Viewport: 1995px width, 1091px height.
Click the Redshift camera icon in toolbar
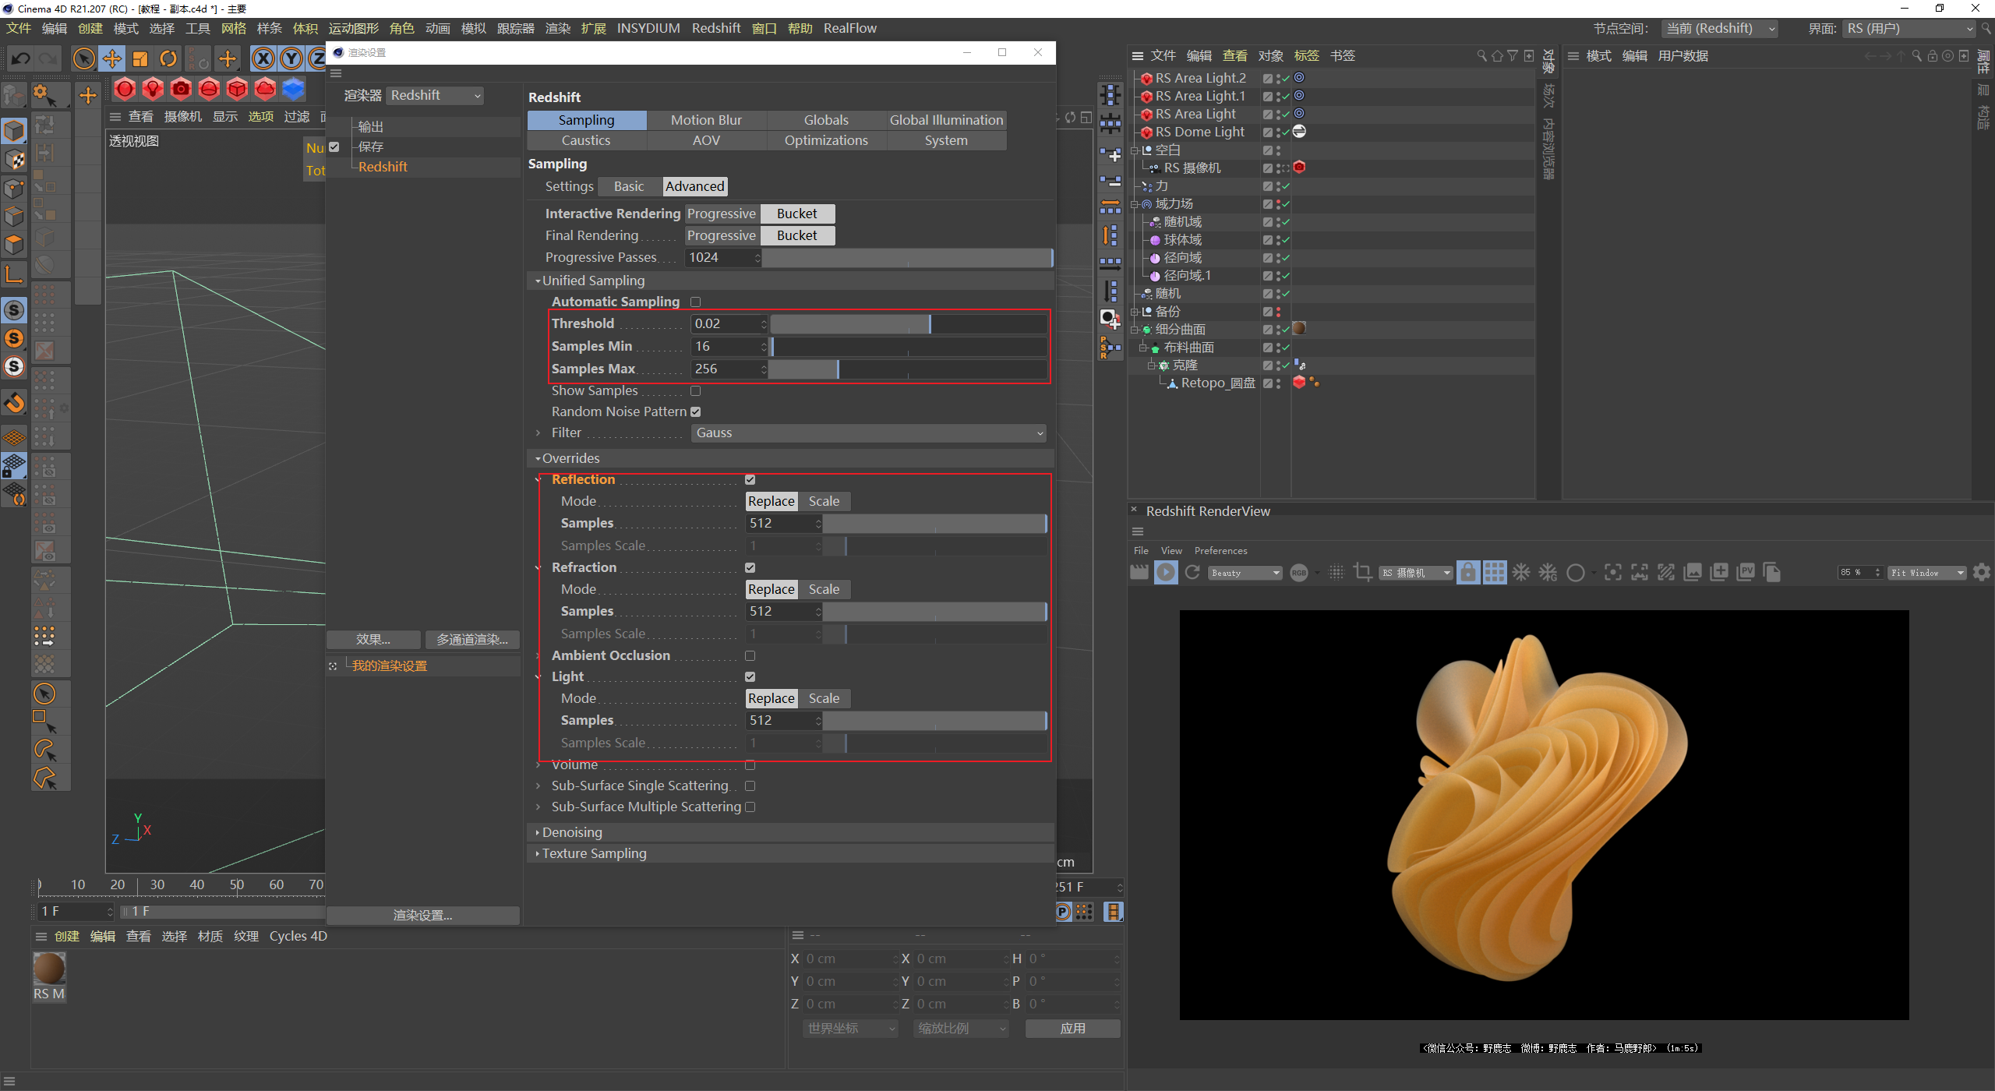point(181,89)
